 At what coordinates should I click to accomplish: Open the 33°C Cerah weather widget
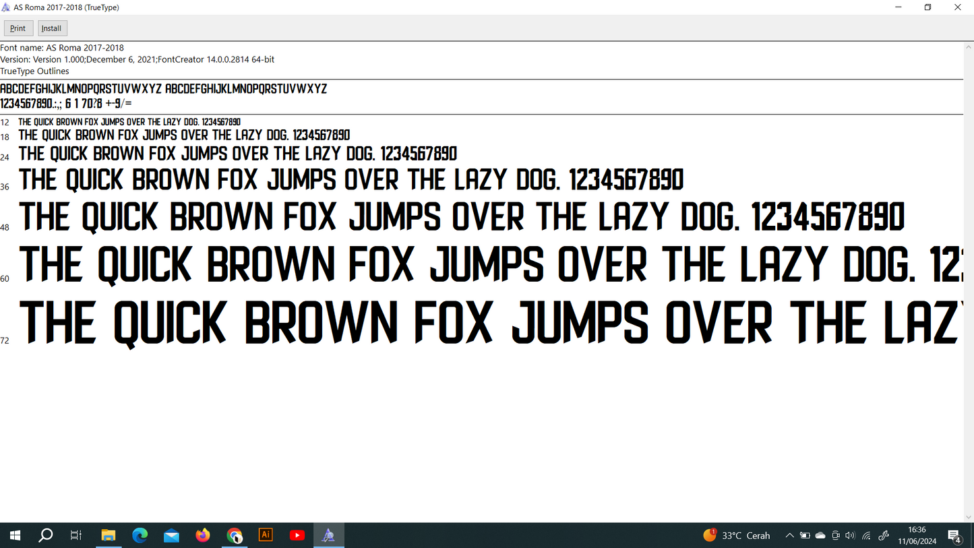pos(737,535)
